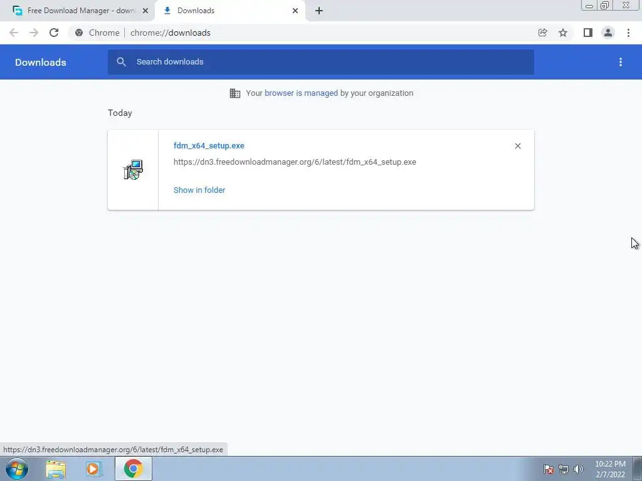
Task: Launch Windows Media Player from the taskbar
Action: 93,469
